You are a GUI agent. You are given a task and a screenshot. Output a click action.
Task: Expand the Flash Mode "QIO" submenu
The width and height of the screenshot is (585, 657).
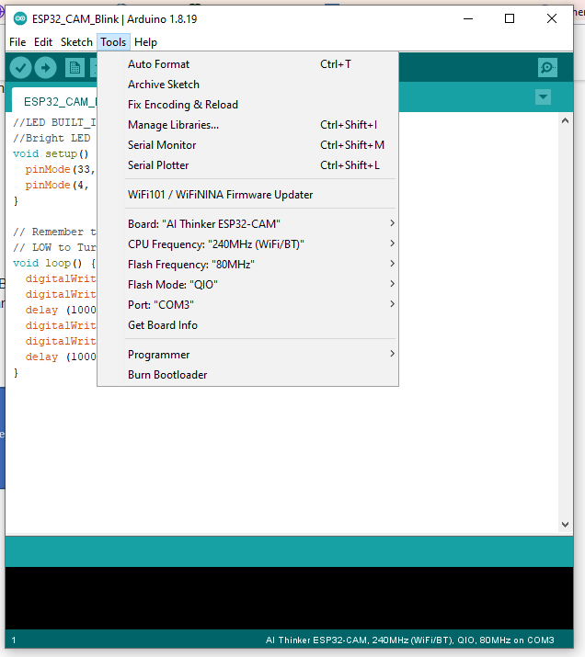click(x=247, y=285)
